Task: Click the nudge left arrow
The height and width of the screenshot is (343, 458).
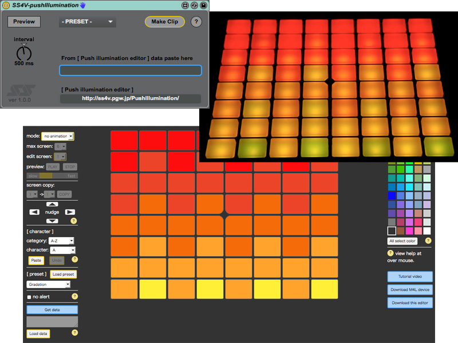Action: [34, 212]
